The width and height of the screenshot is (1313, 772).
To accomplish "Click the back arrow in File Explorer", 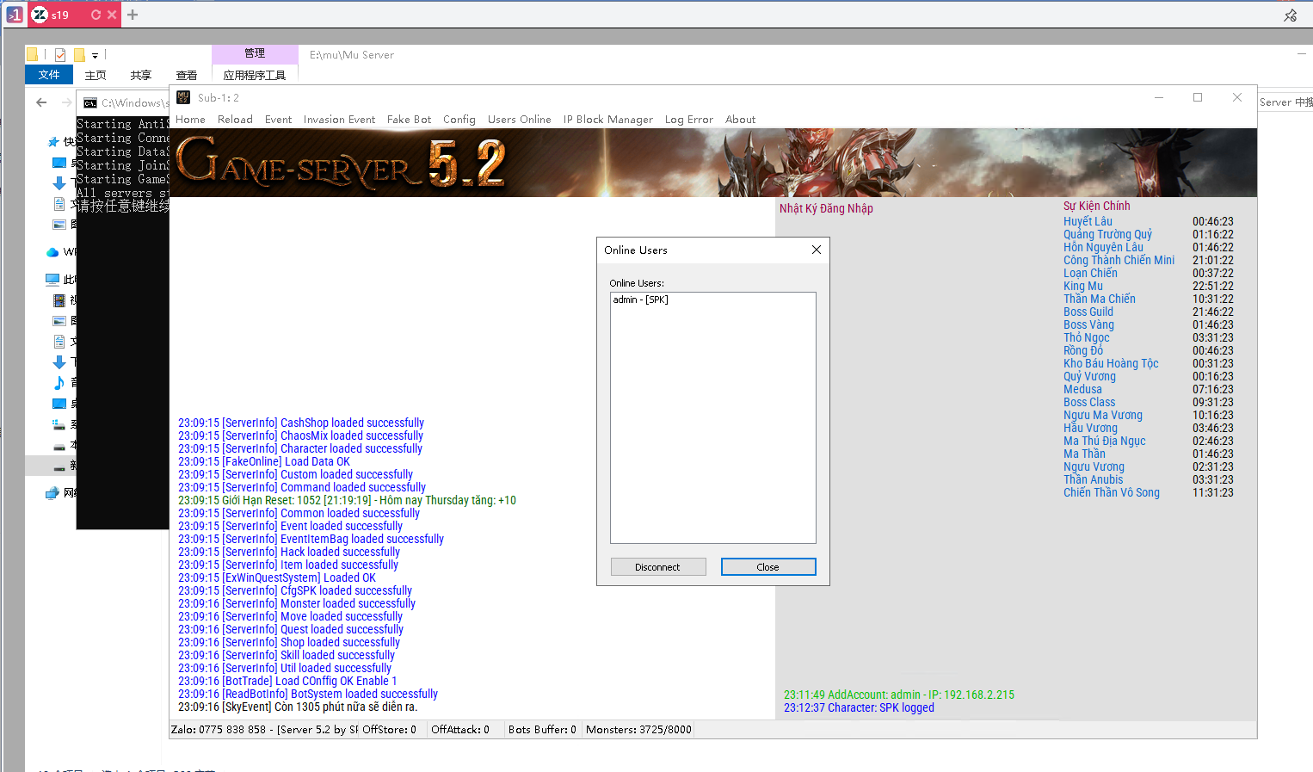I will click(x=41, y=102).
